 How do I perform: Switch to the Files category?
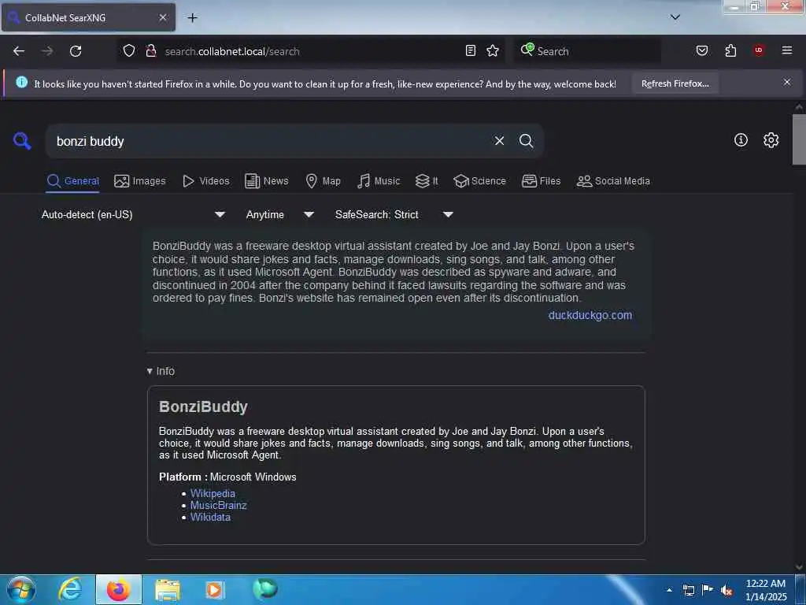(541, 181)
